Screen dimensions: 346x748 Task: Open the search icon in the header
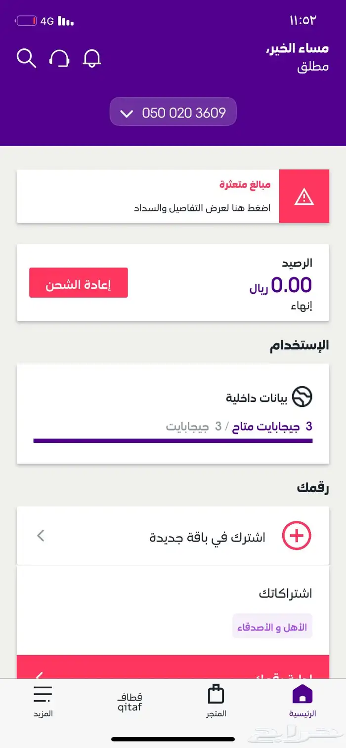tap(26, 58)
